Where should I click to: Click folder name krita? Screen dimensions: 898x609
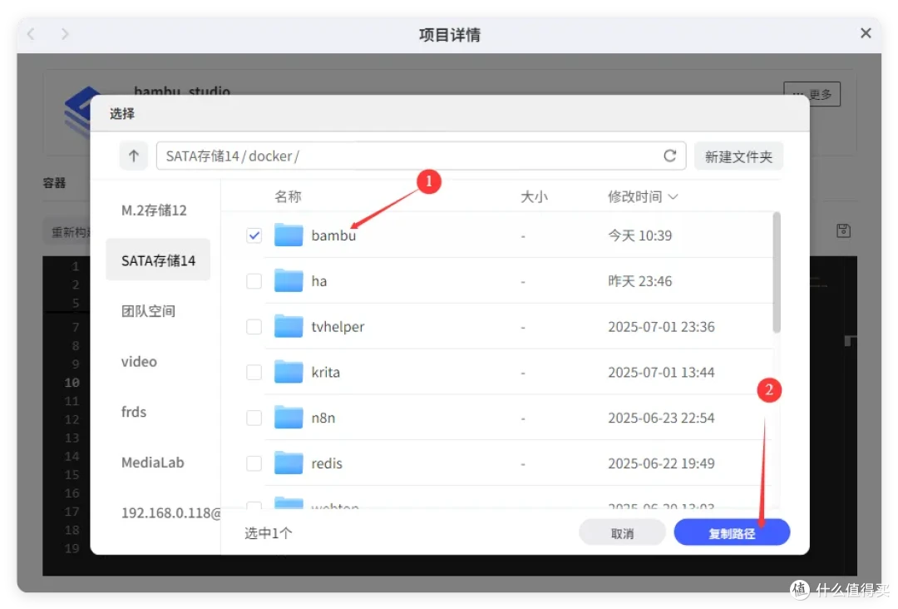(x=326, y=373)
